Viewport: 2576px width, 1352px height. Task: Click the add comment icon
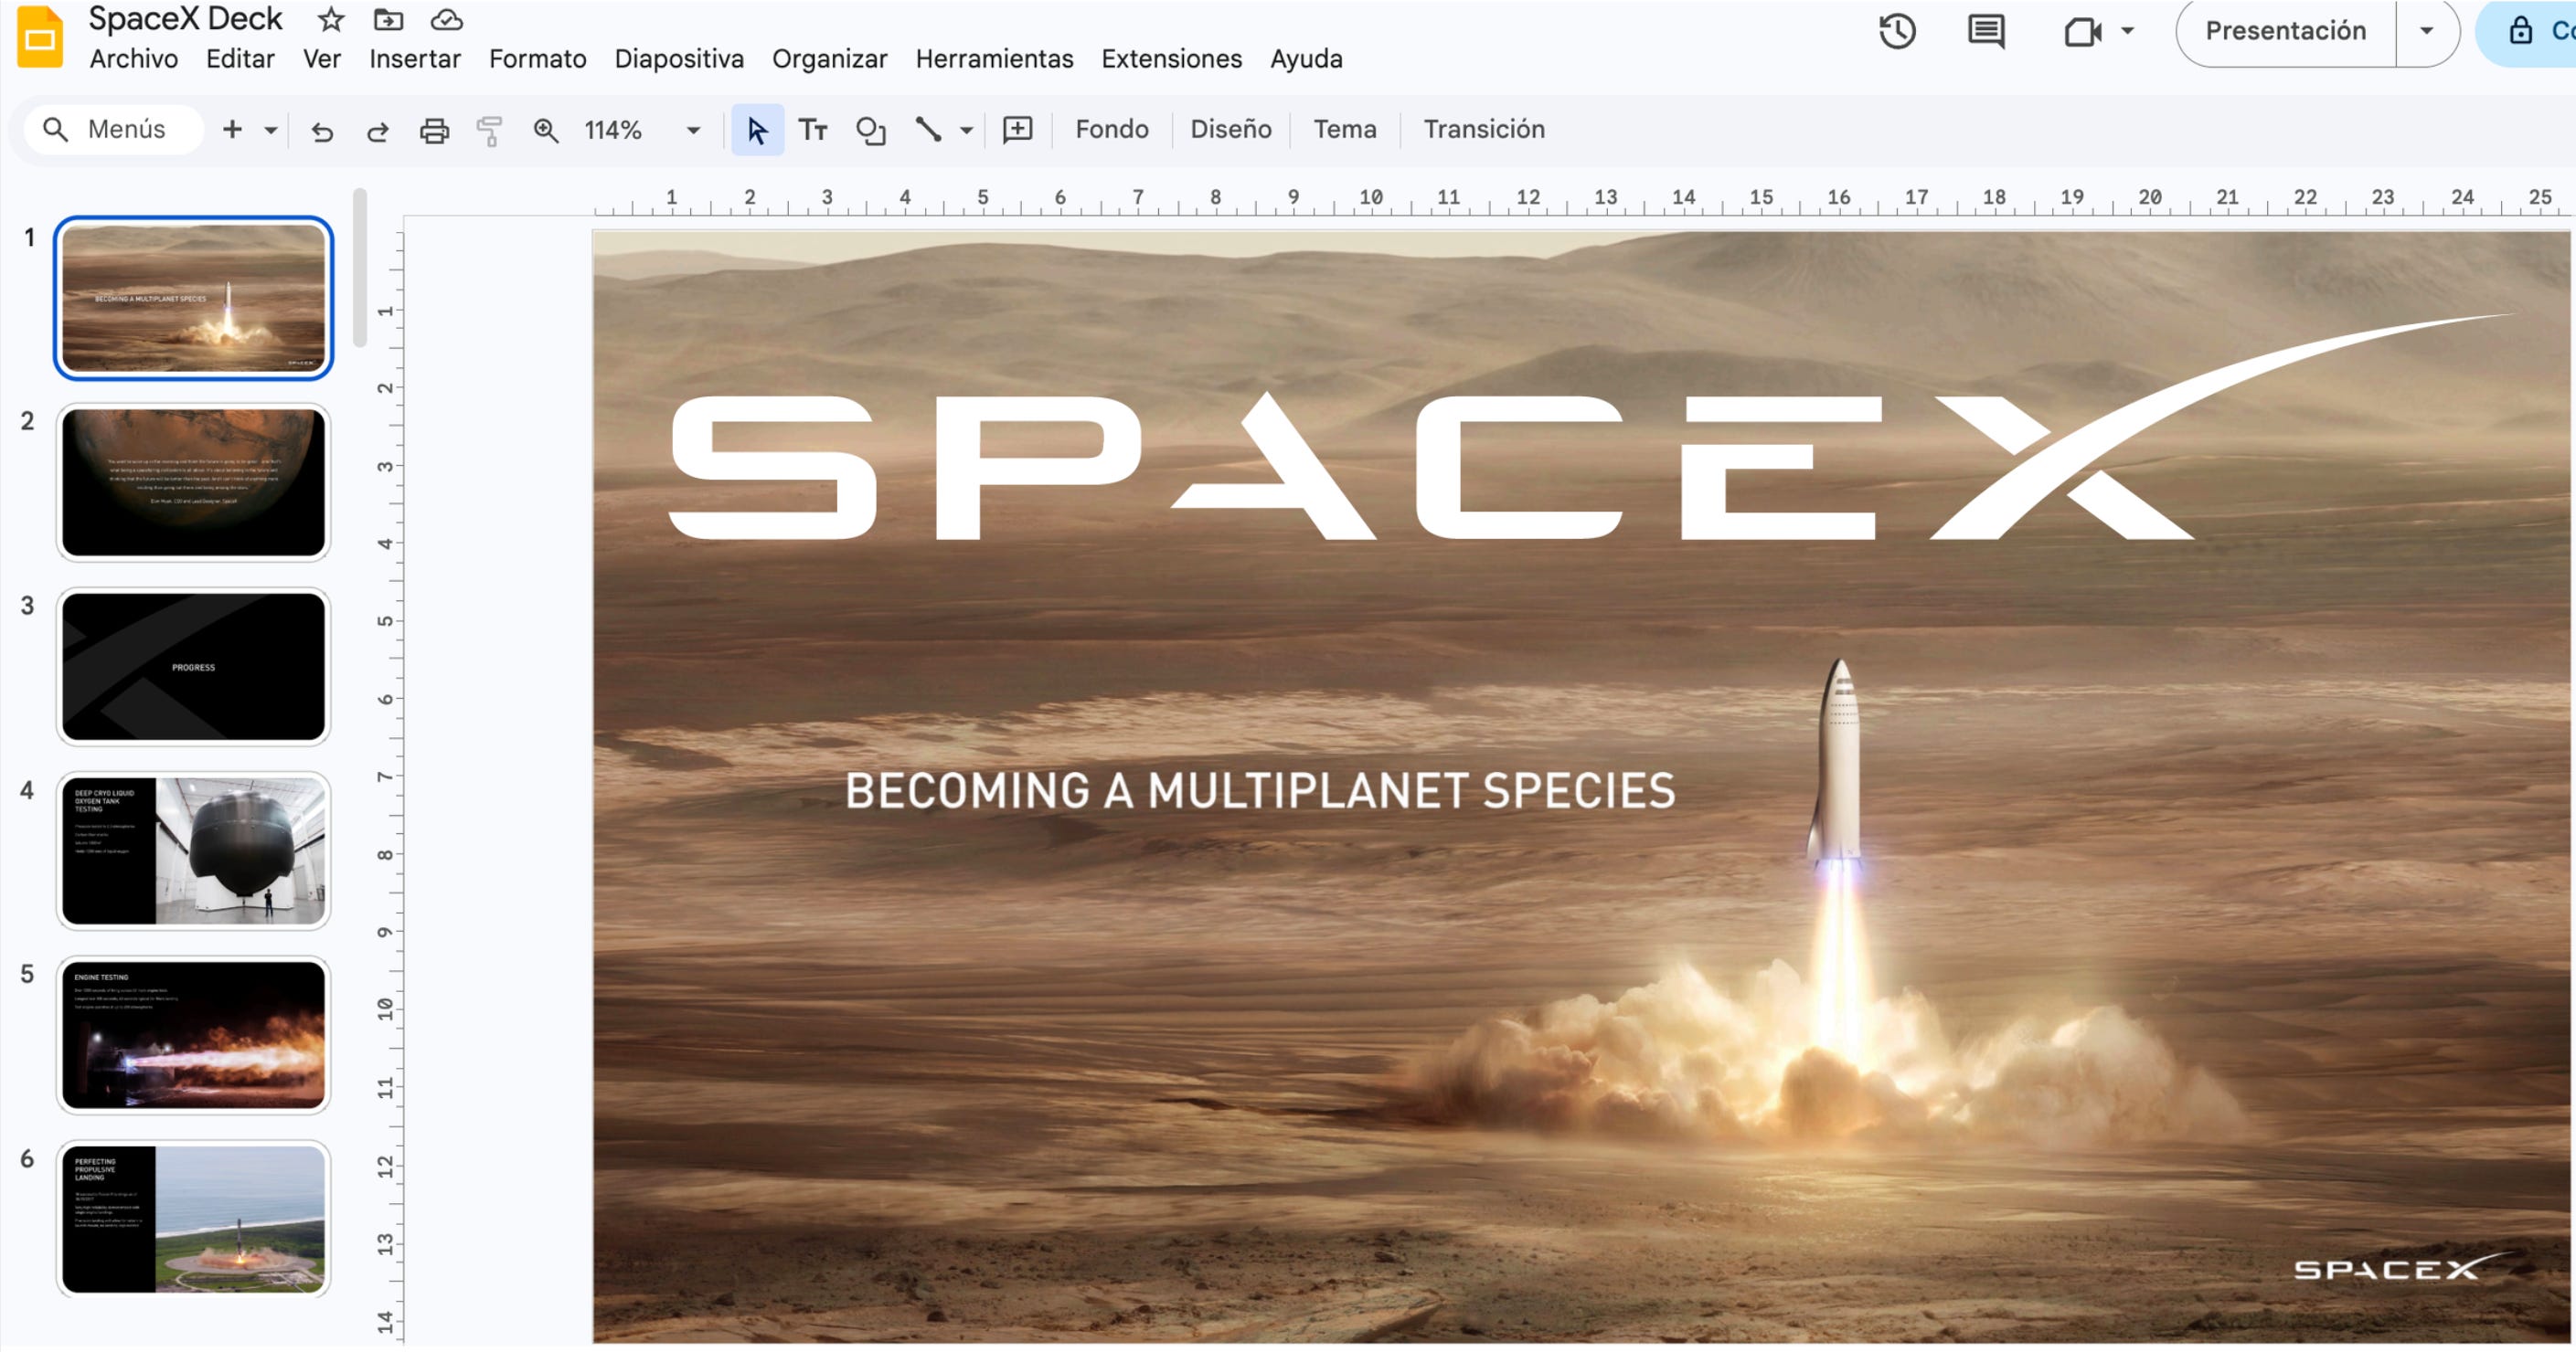(1017, 130)
